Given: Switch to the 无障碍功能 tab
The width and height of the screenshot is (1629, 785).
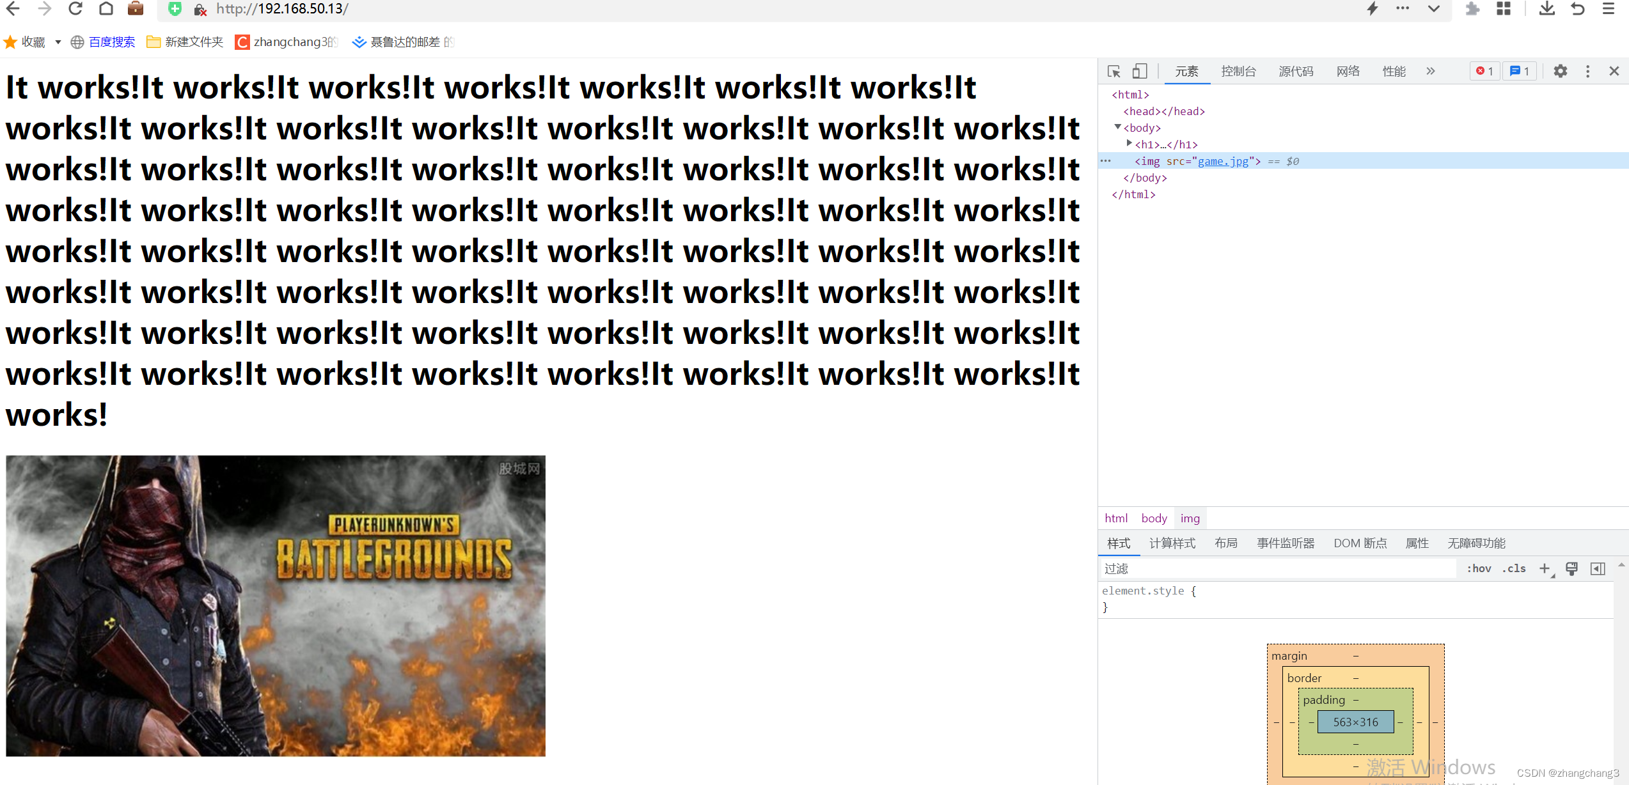Looking at the screenshot, I should 1476,543.
